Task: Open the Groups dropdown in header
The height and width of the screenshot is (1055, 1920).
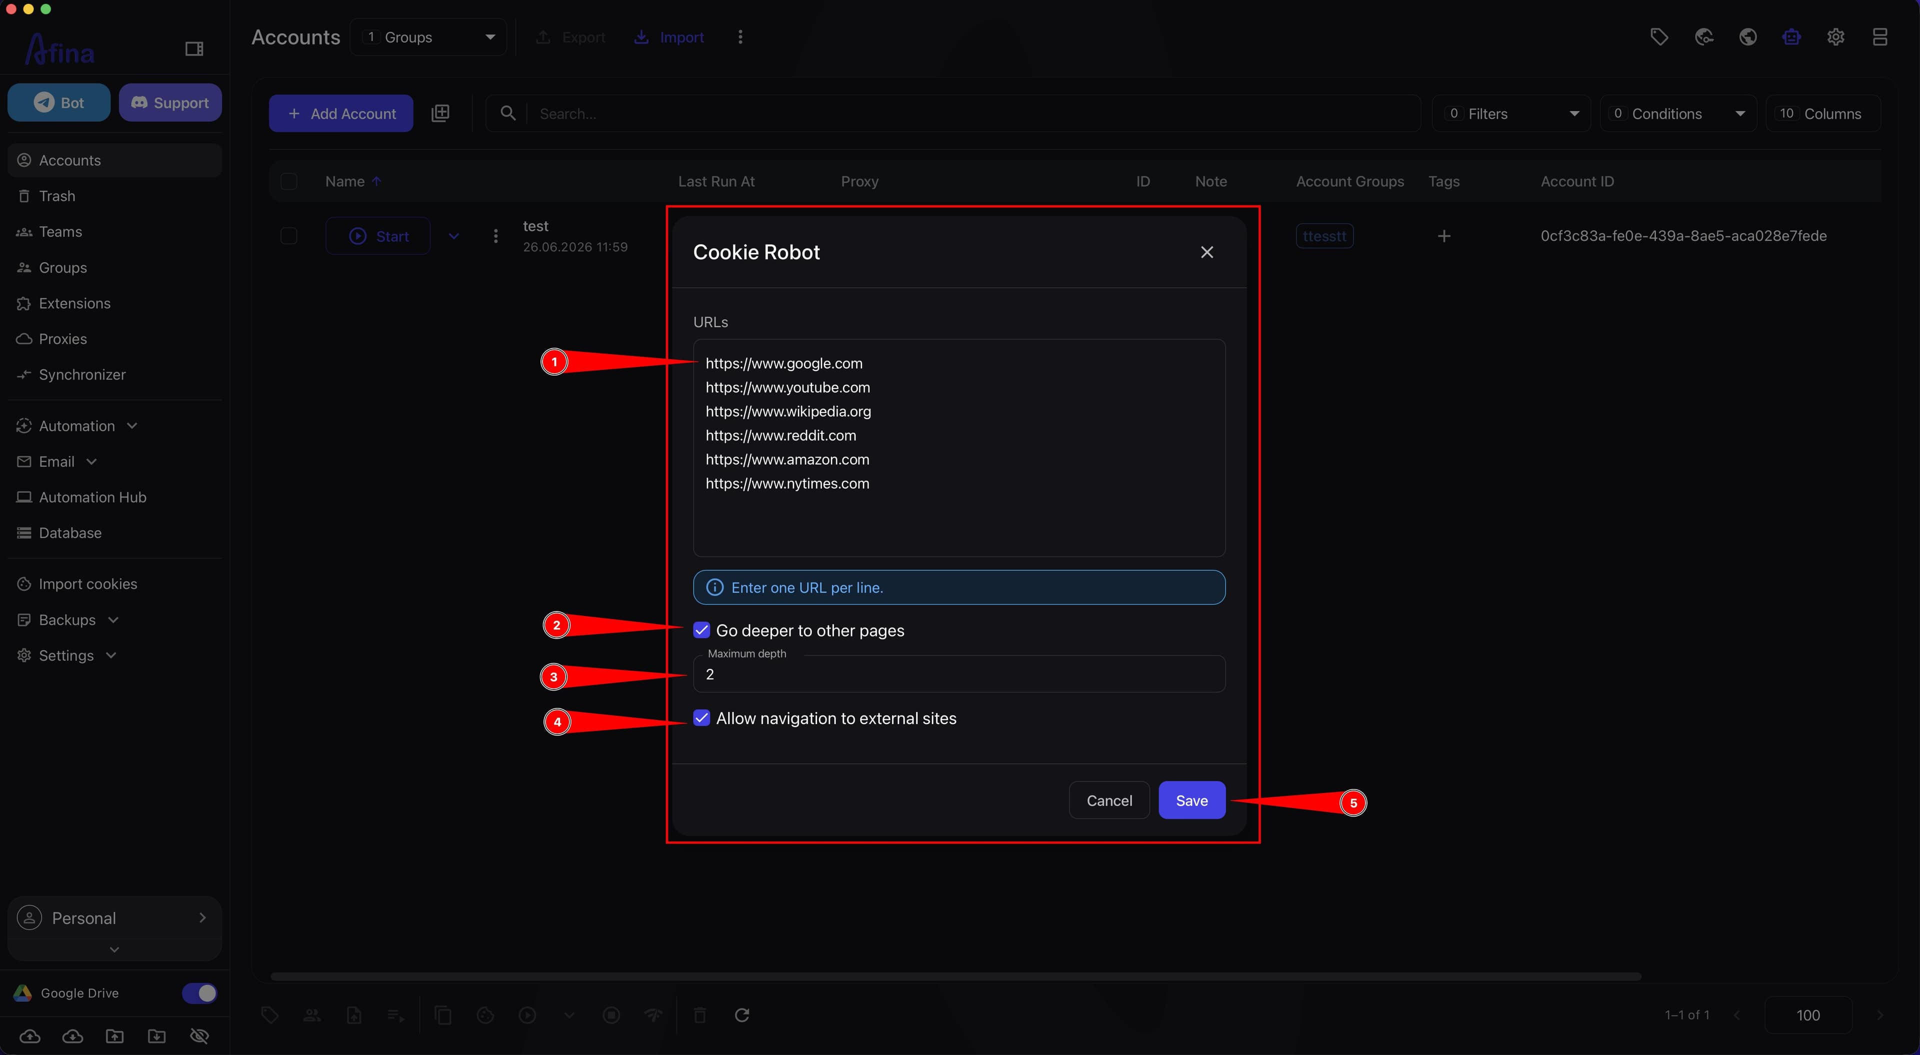Action: click(428, 37)
